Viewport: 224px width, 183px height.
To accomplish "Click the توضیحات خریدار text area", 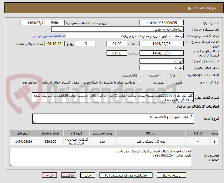I will 100,157.
